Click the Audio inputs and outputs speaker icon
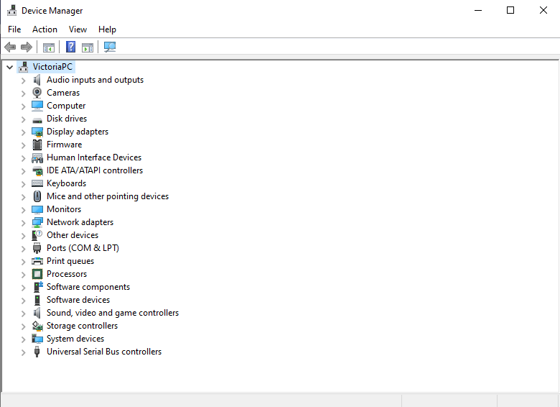This screenshot has width=560, height=407. [37, 80]
